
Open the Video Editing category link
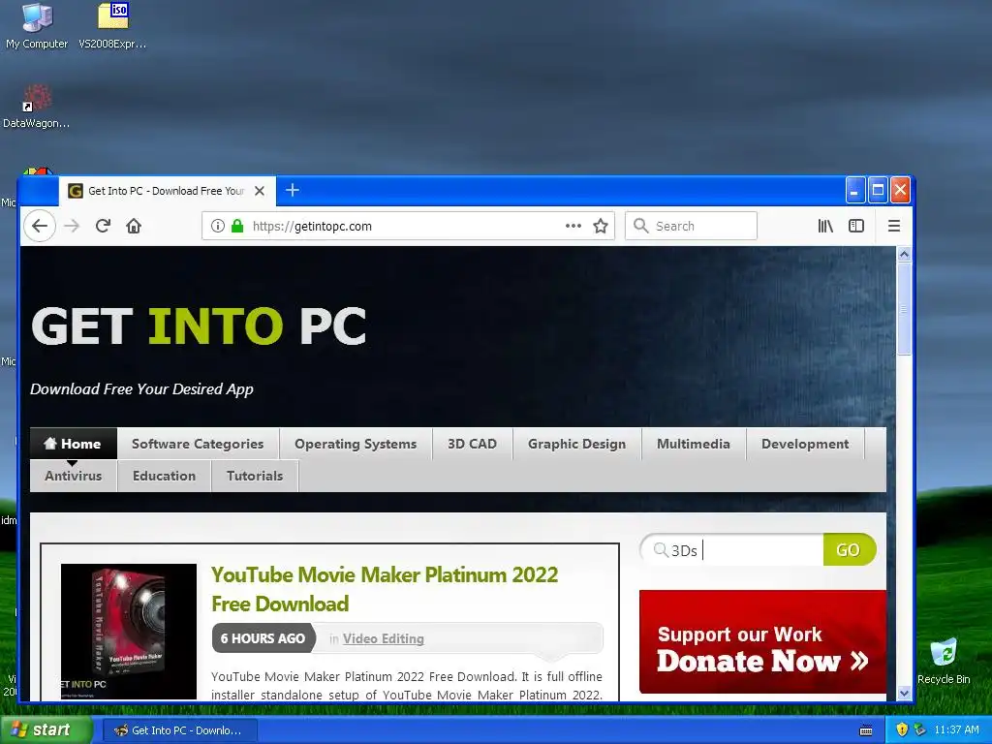click(x=384, y=639)
